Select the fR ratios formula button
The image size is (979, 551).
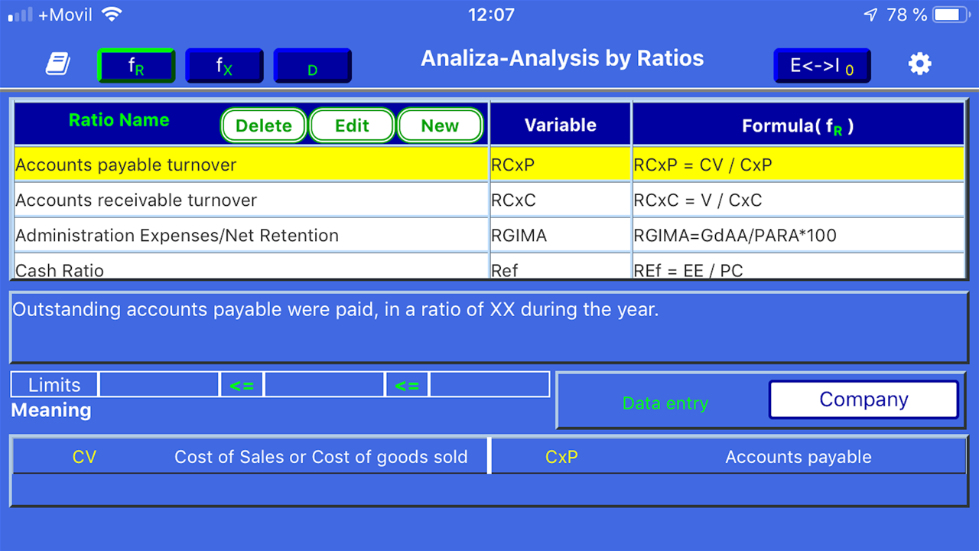(x=136, y=66)
